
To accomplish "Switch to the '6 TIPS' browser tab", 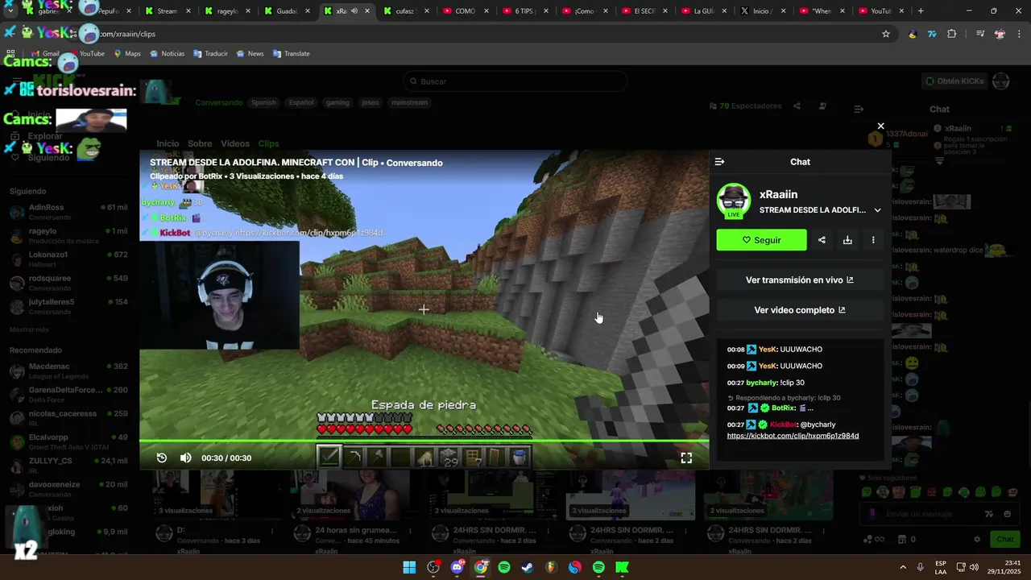I will coord(524,11).
